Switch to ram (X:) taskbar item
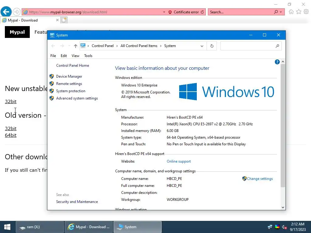 [x=40, y=227]
